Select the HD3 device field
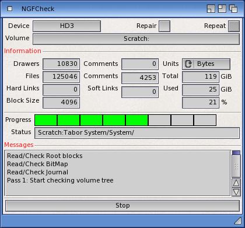Image resolution: width=245 pixels, height=228 pixels. pyautogui.click(x=67, y=26)
